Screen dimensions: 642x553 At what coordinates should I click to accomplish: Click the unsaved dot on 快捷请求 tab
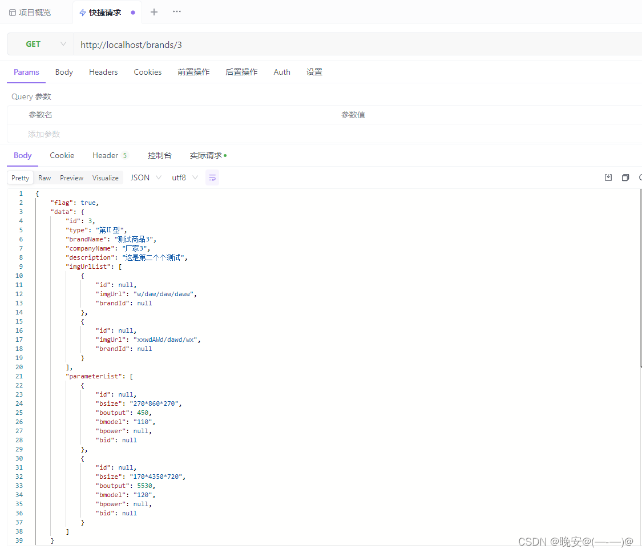[133, 13]
